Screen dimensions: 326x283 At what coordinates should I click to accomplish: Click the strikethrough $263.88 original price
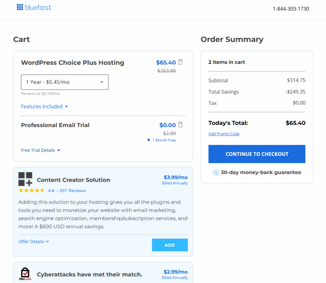click(x=166, y=71)
